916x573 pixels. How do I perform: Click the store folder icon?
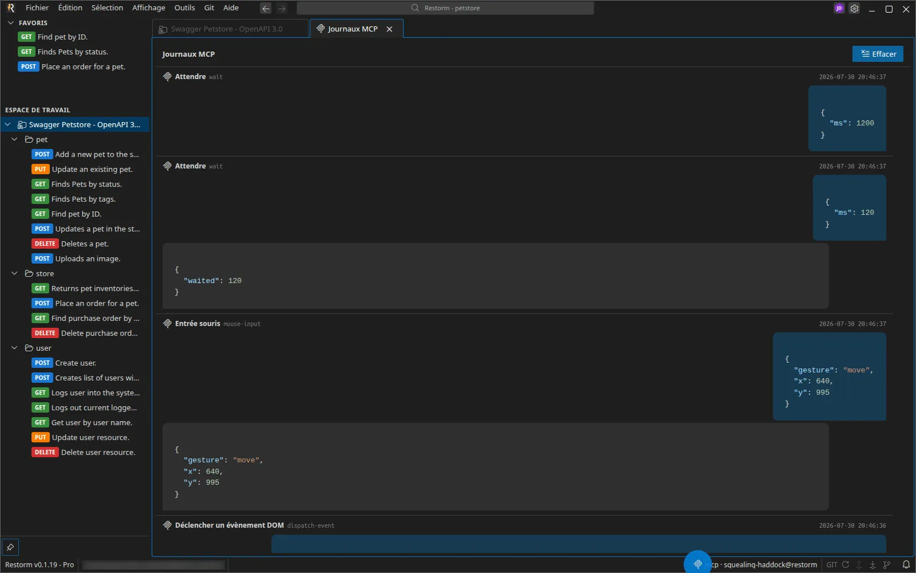29,273
